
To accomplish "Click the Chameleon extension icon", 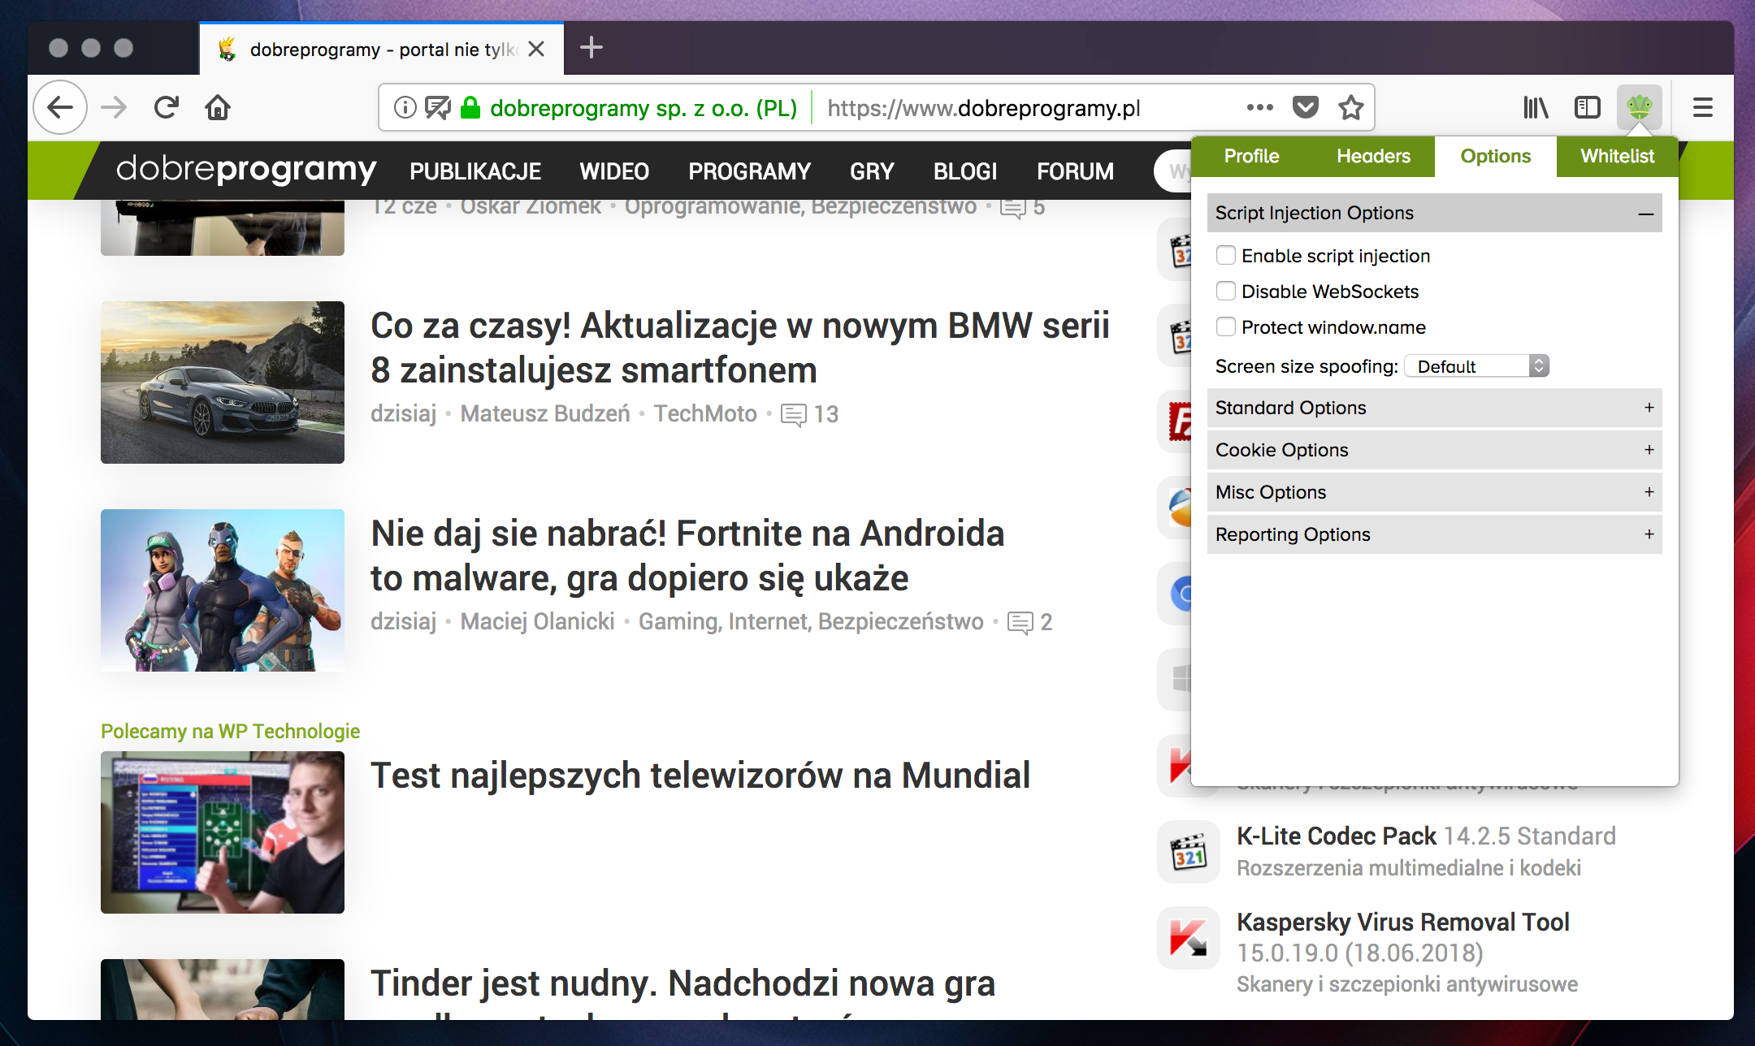I will point(1639,107).
